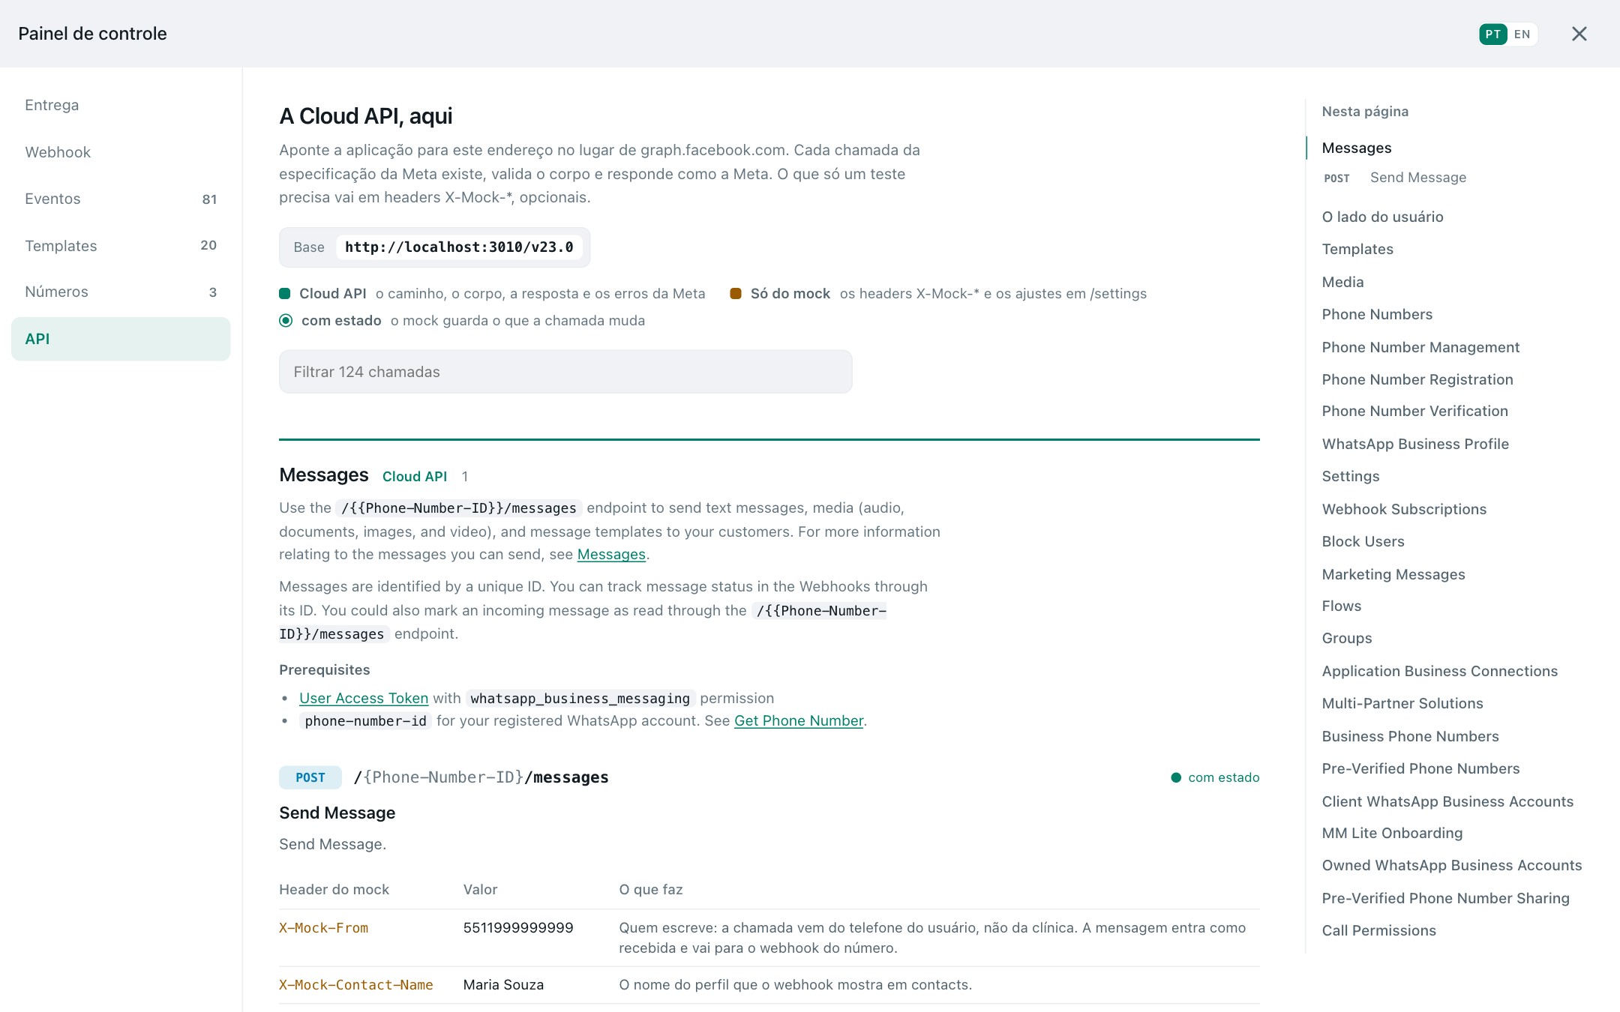Jump to POST Send Message in outline
The height and width of the screenshot is (1012, 1620).
pos(1395,178)
